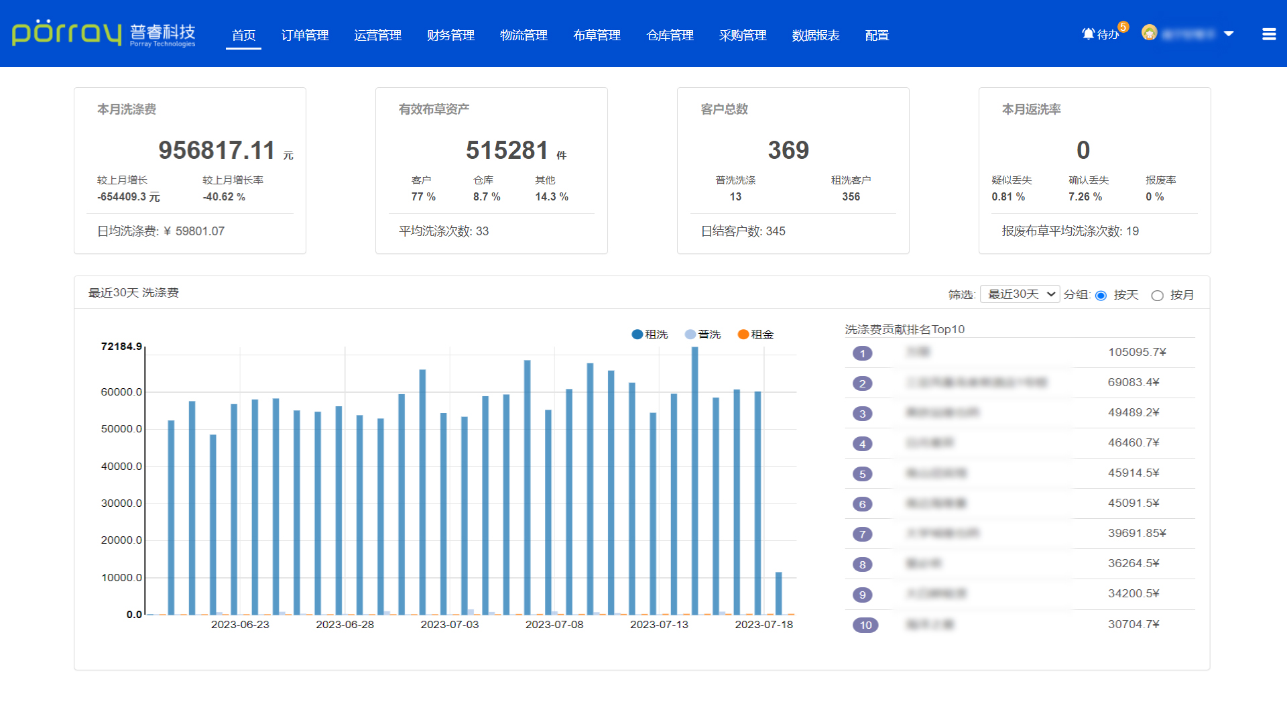The height and width of the screenshot is (724, 1287).
Task: Go to the 订单管理 menu
Action: (304, 36)
